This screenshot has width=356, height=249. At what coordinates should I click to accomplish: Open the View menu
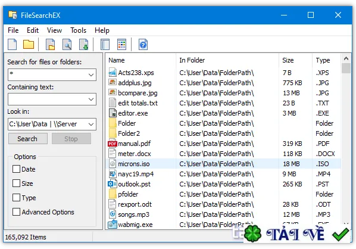click(x=55, y=30)
